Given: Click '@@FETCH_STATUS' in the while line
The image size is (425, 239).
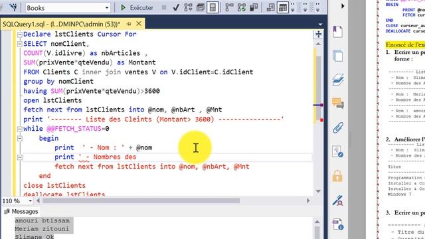Looking at the screenshot, I should 74,129.
